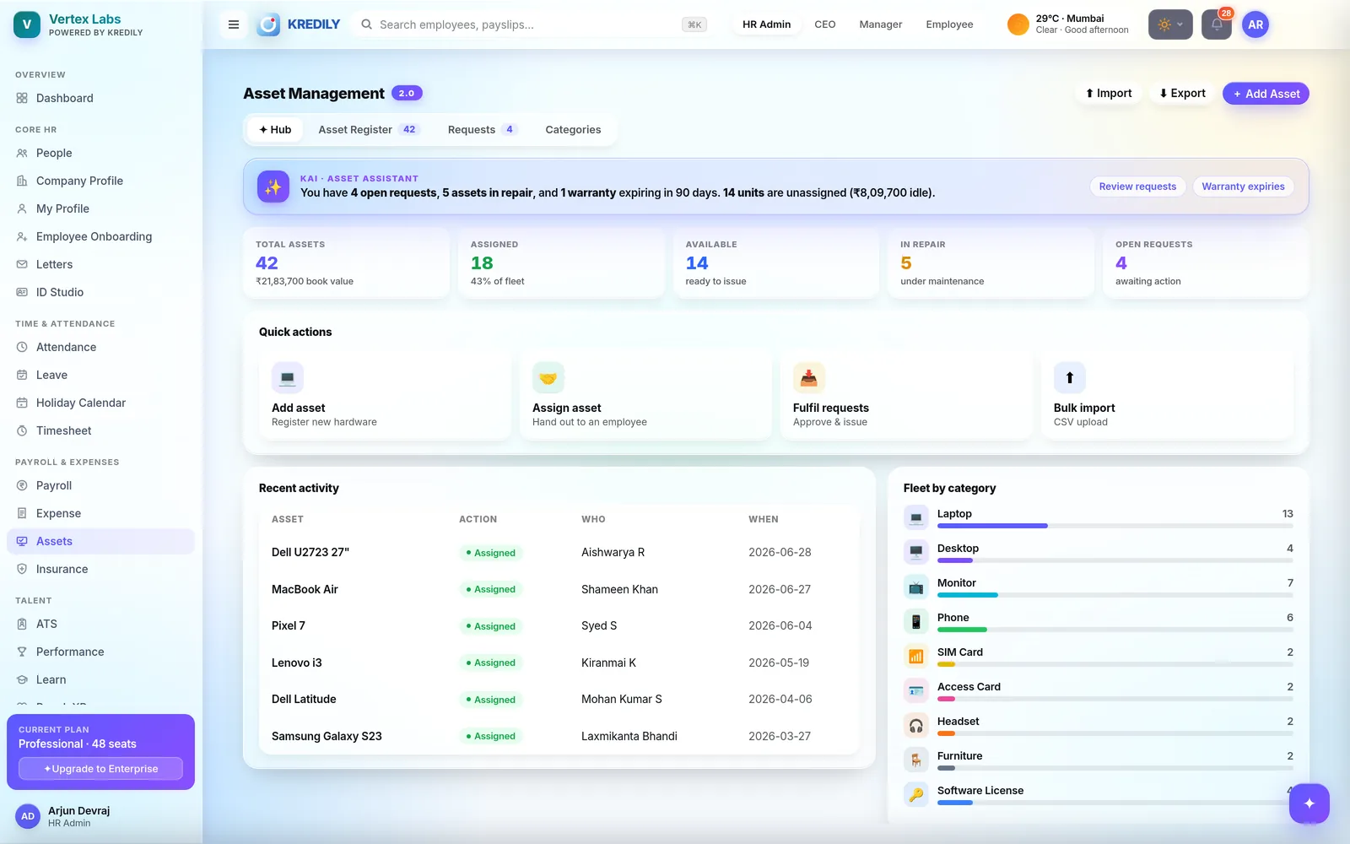Open the Available stat card
Viewport: 1350px width, 844px height.
coord(775,262)
